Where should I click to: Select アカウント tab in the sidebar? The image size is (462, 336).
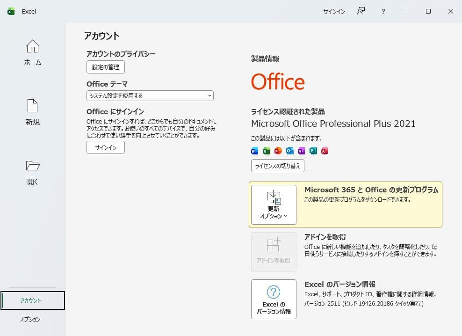[33, 300]
